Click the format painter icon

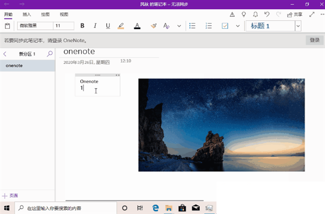(154, 26)
